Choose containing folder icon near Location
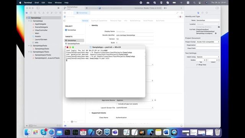The image size is (245, 138). pyautogui.click(x=219, y=27)
